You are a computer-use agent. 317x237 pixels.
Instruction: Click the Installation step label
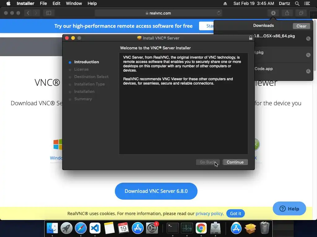[x=84, y=91]
